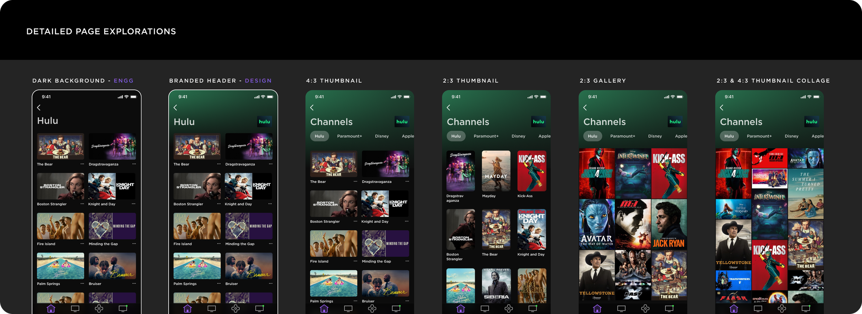Open Kick-Ass poster in 2:3 Thumbnail mockup
The image size is (862, 314).
click(532, 171)
